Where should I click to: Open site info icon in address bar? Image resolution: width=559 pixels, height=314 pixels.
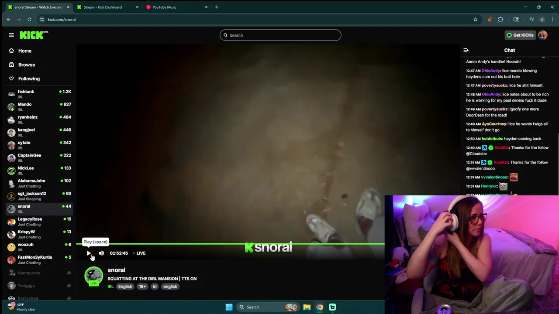(x=41, y=19)
